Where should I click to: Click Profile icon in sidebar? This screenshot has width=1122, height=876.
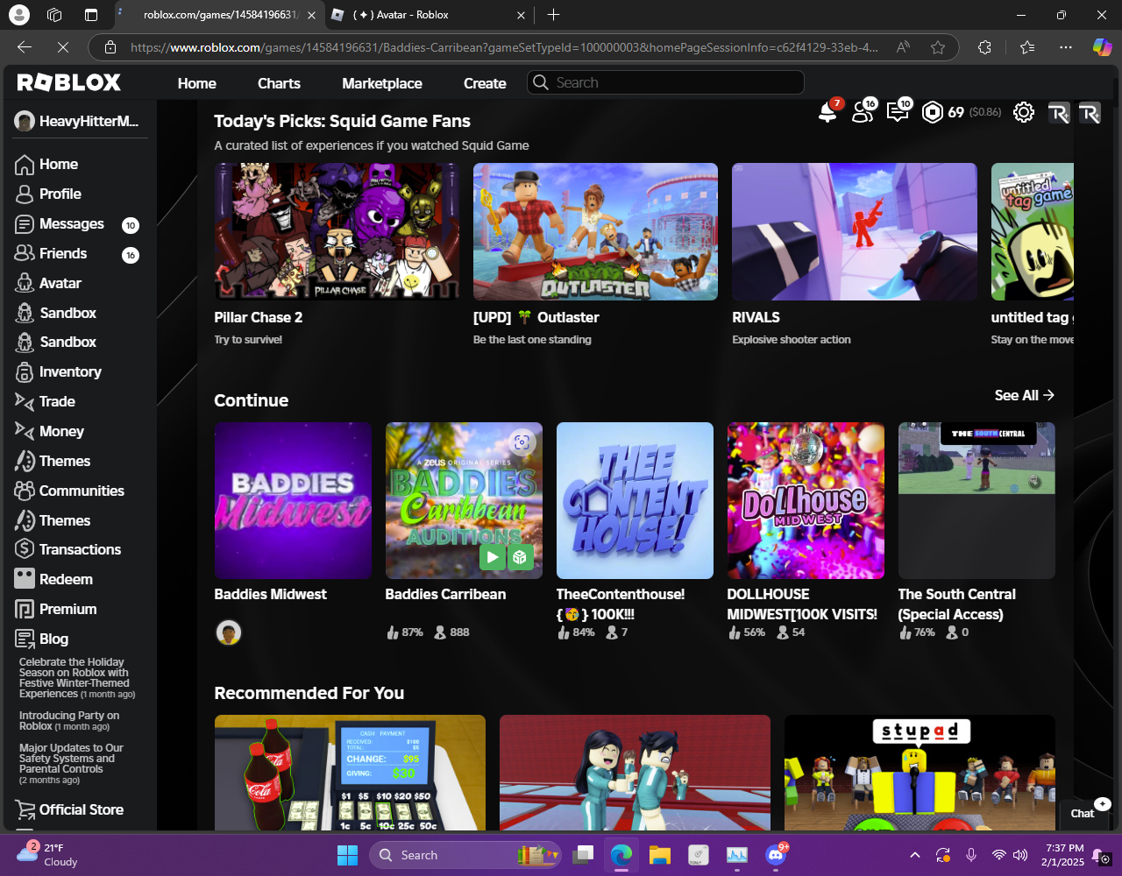(x=25, y=194)
